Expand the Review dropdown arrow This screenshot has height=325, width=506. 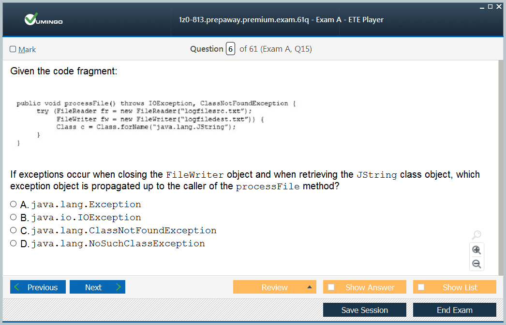[x=310, y=287]
